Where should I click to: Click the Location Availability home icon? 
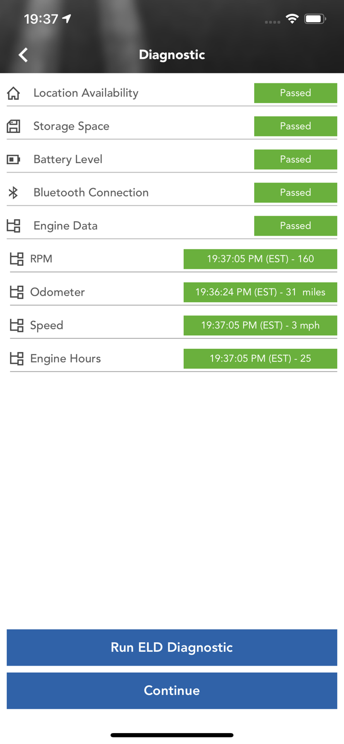[14, 93]
